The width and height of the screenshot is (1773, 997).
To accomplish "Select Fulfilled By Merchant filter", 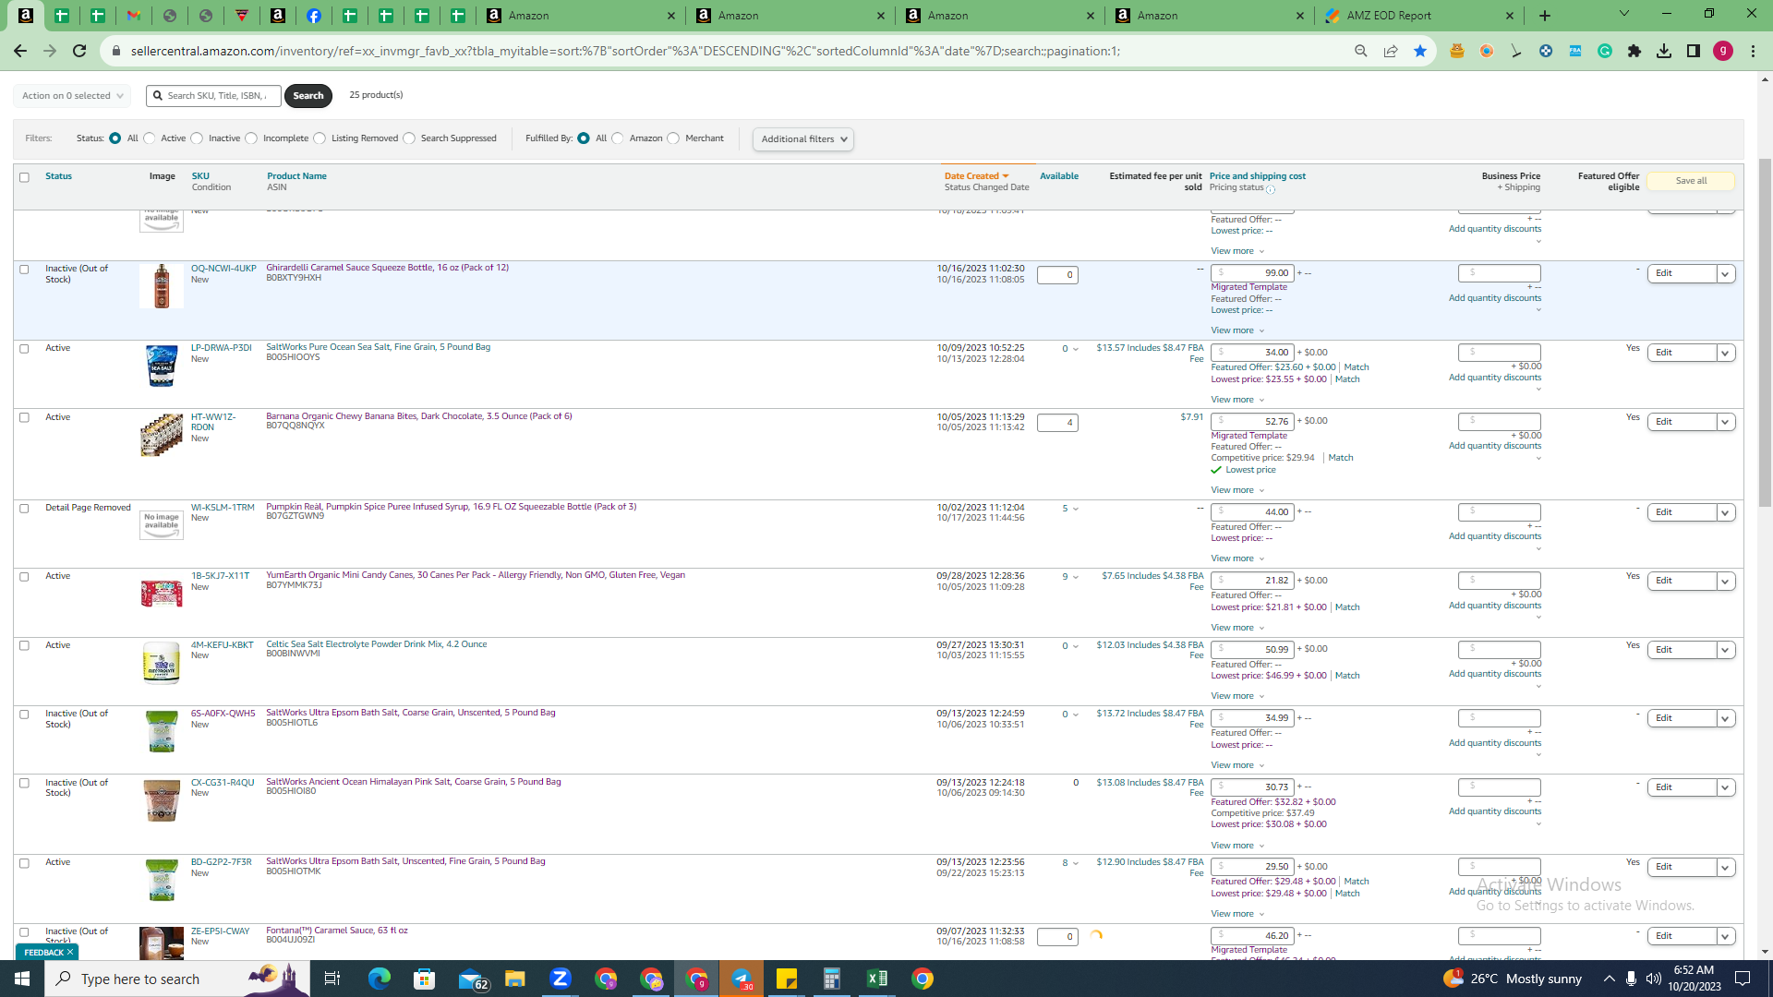I will [673, 138].
